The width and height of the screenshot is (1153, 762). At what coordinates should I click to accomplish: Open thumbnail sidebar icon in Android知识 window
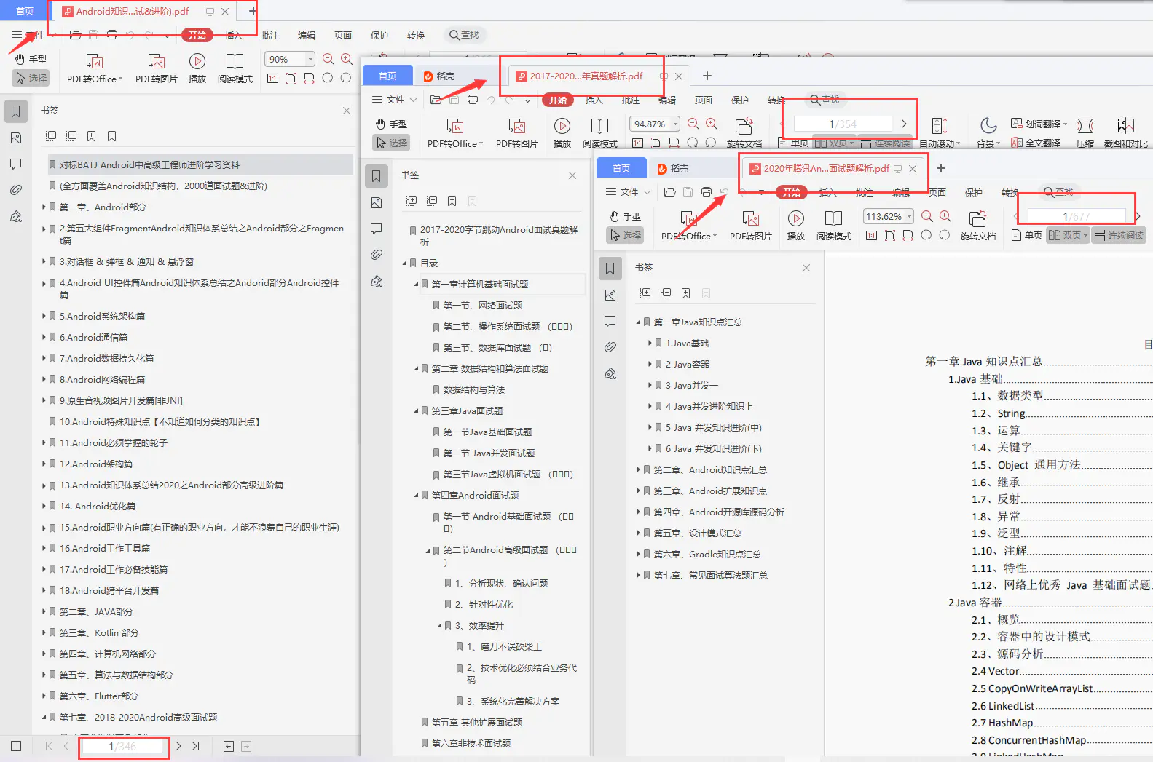tap(16, 138)
